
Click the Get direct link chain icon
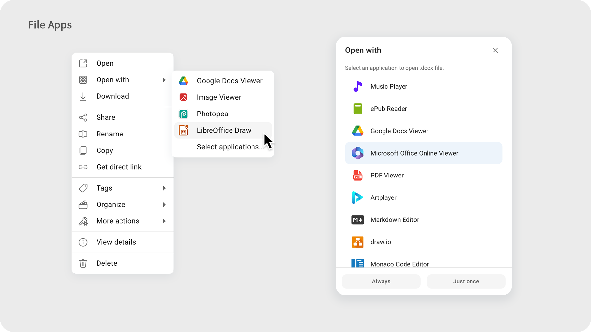[x=83, y=167]
